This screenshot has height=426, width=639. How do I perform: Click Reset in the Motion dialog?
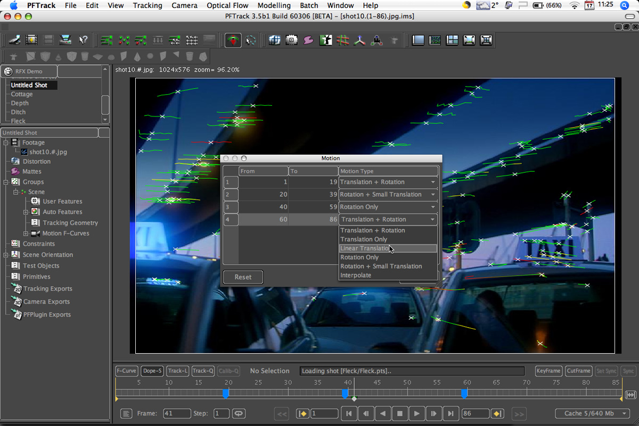click(243, 277)
